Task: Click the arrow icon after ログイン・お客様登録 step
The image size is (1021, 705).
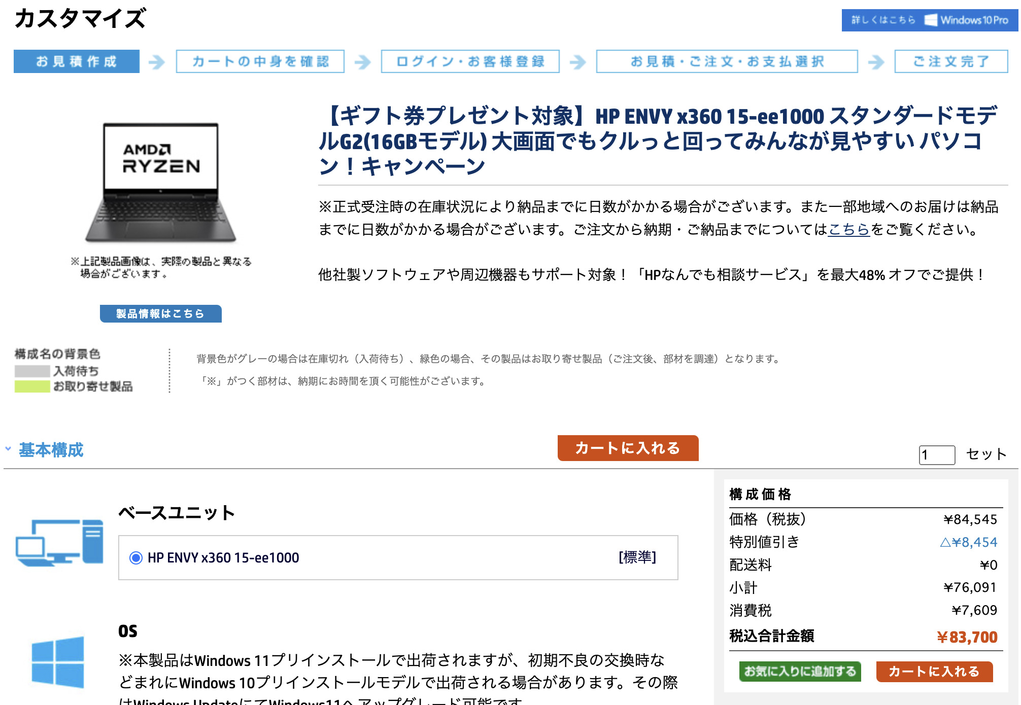Action: [578, 62]
